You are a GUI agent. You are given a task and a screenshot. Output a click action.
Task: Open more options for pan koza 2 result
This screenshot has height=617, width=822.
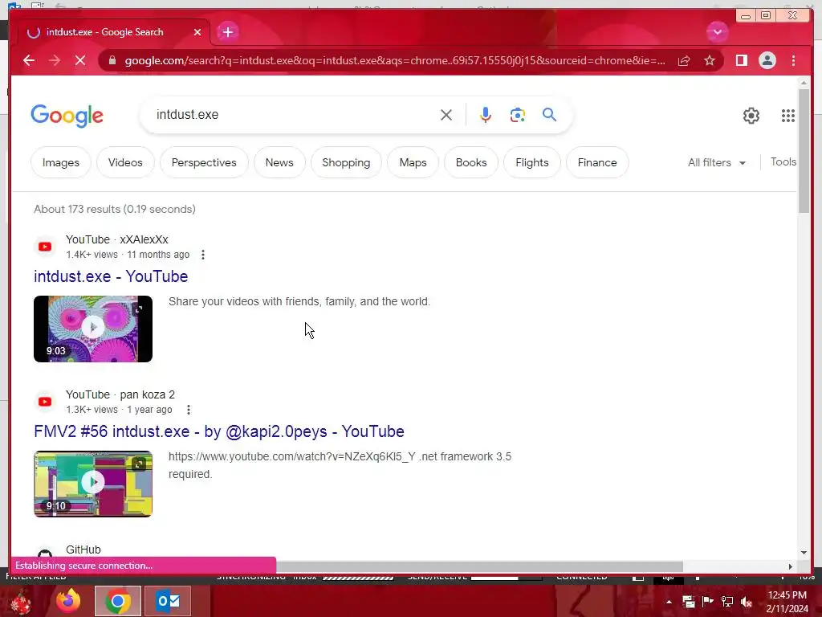[188, 410]
